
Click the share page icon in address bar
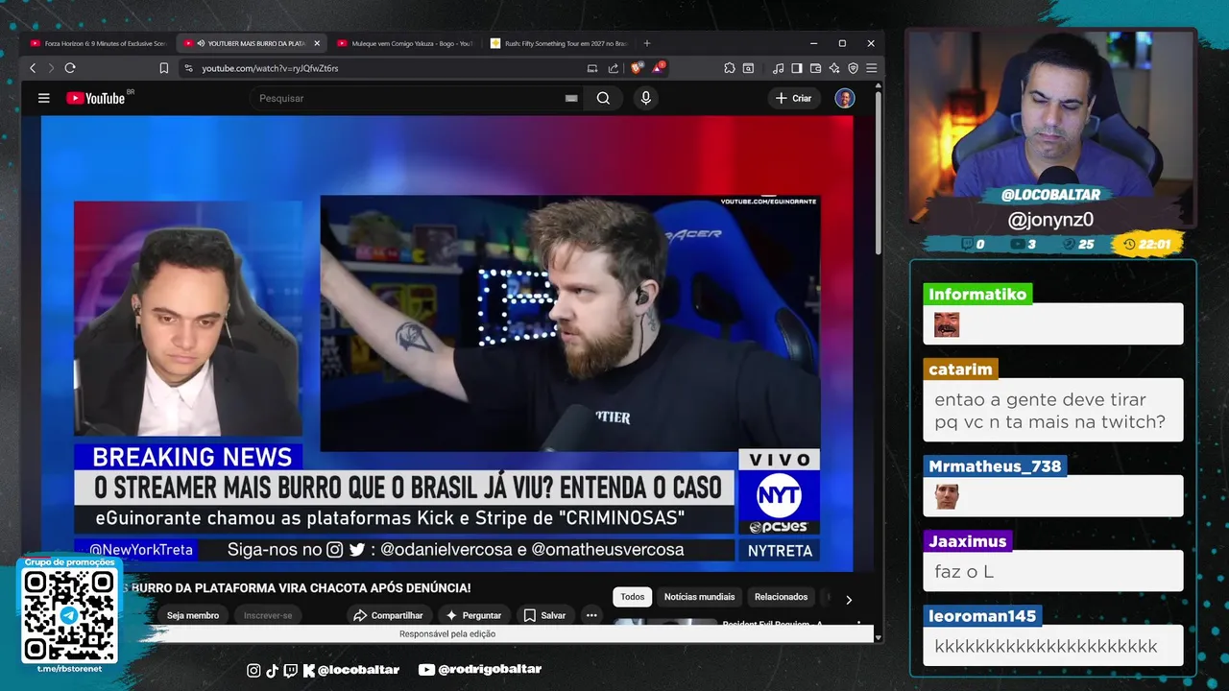coord(614,68)
